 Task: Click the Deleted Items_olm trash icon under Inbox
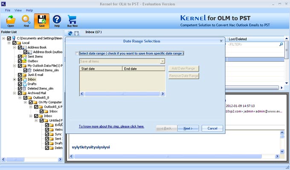click(24, 89)
